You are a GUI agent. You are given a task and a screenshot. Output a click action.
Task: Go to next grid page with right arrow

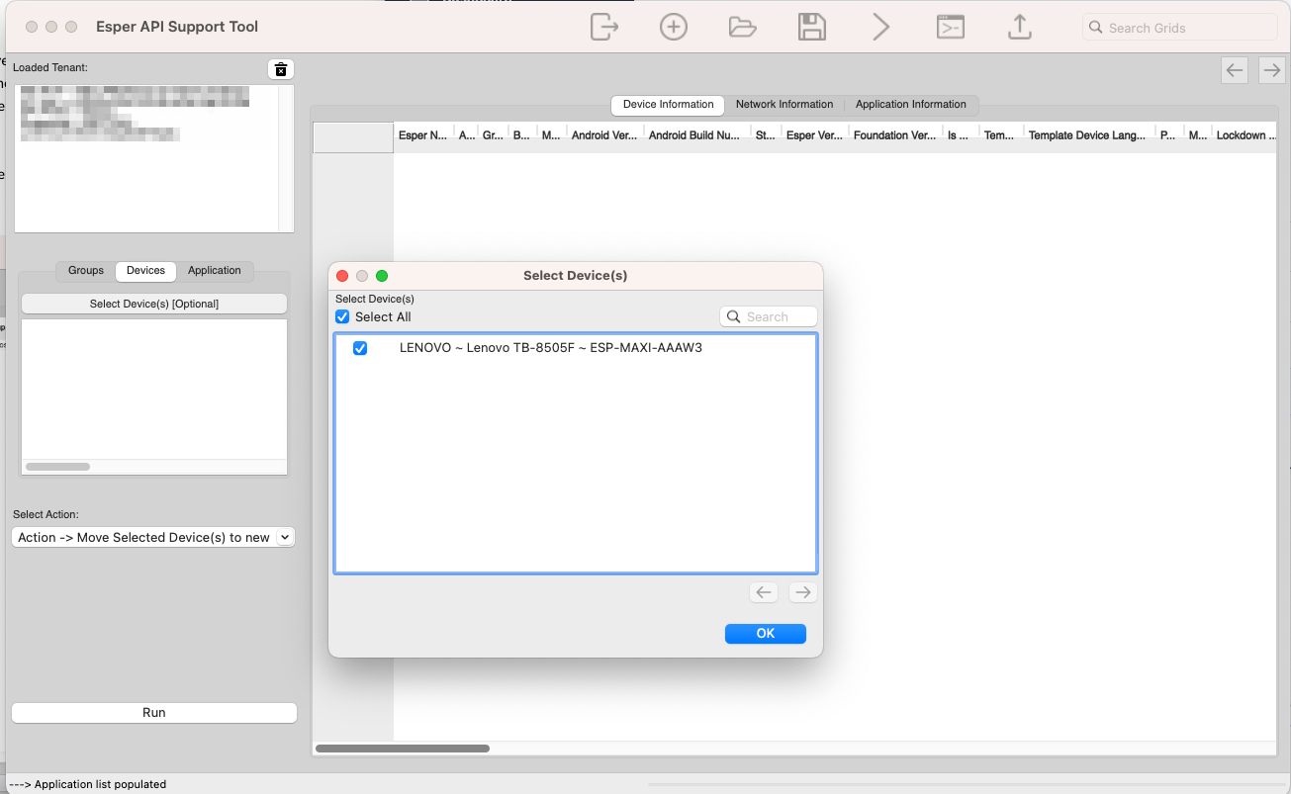click(1271, 70)
